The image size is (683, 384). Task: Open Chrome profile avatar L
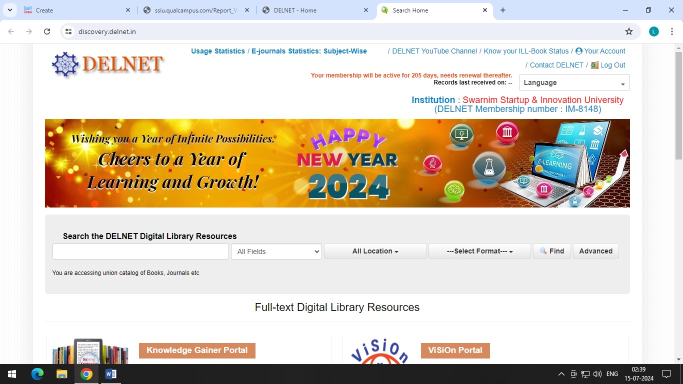pos(654,31)
